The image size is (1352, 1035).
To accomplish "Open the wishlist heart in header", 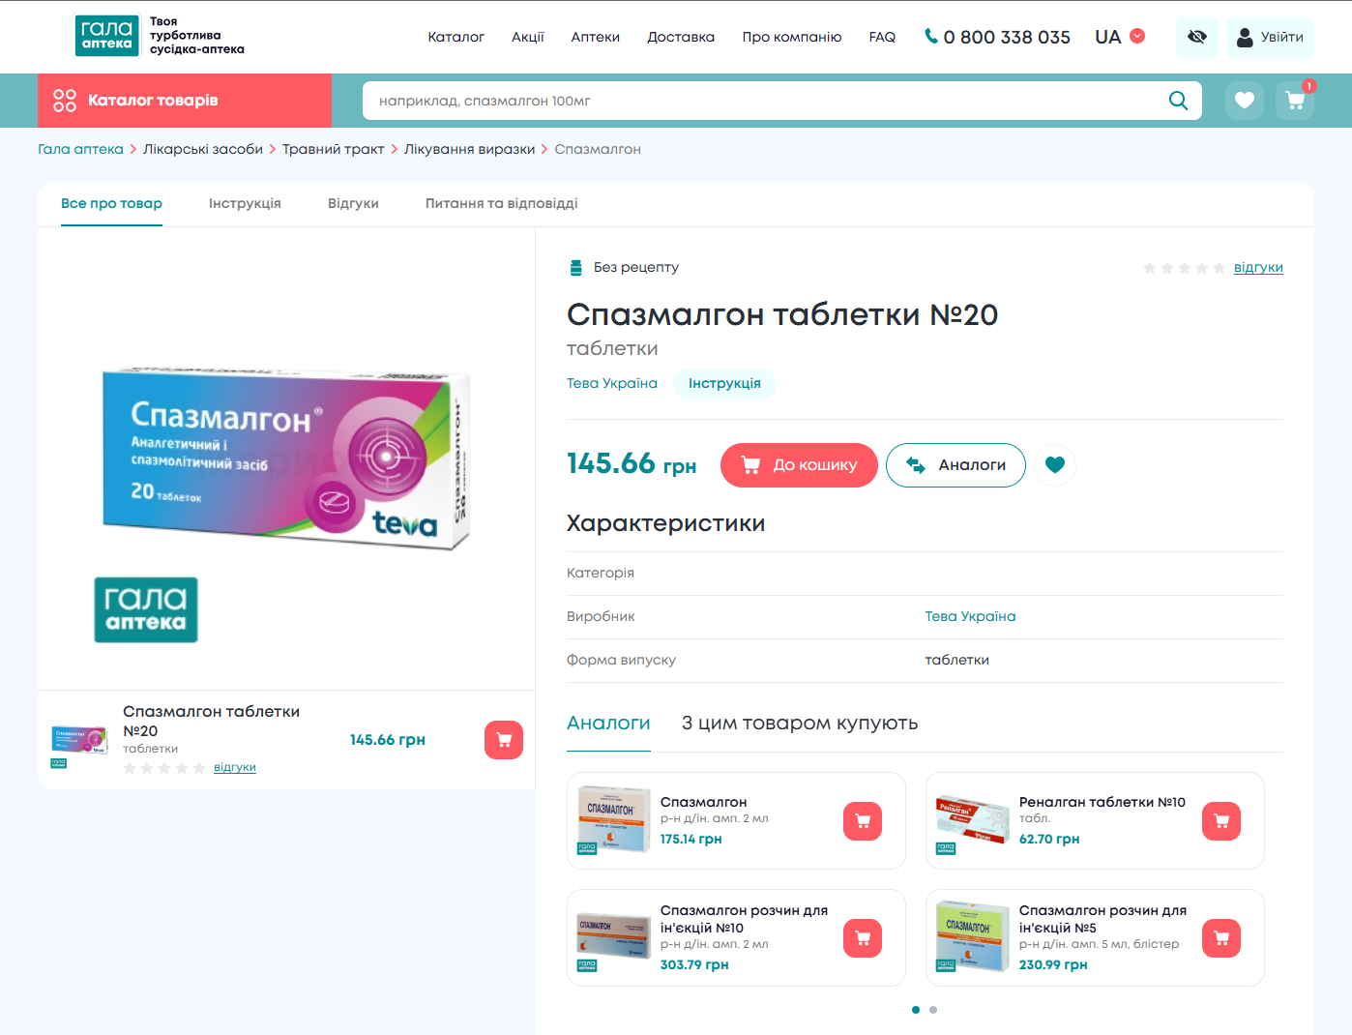I will tap(1245, 101).
